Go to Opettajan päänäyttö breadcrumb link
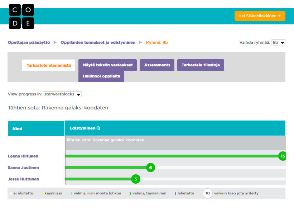Viewport: 294px width, 212px height. (29, 42)
